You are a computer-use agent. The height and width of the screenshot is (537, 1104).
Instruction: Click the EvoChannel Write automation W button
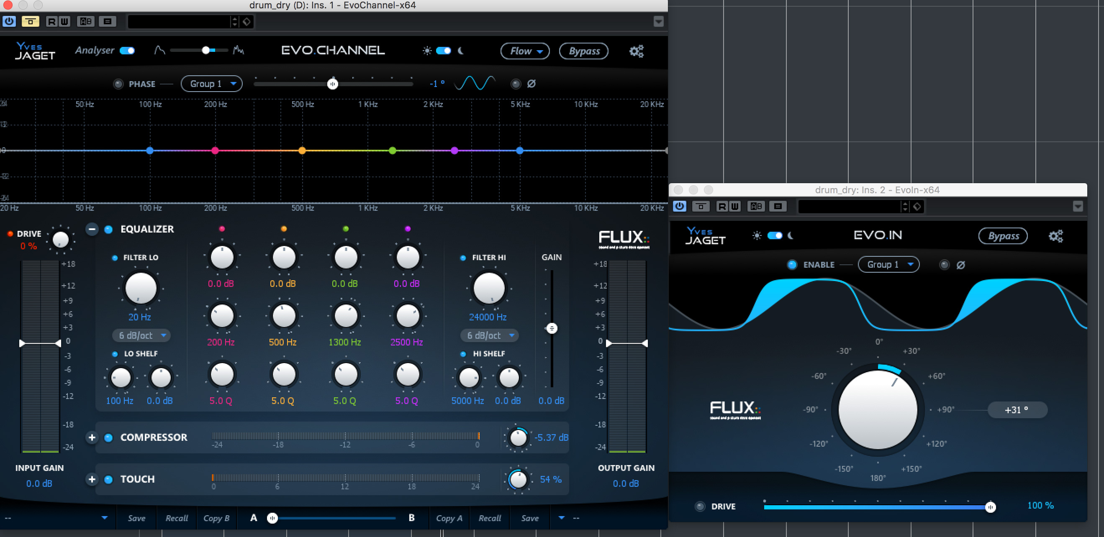click(64, 21)
